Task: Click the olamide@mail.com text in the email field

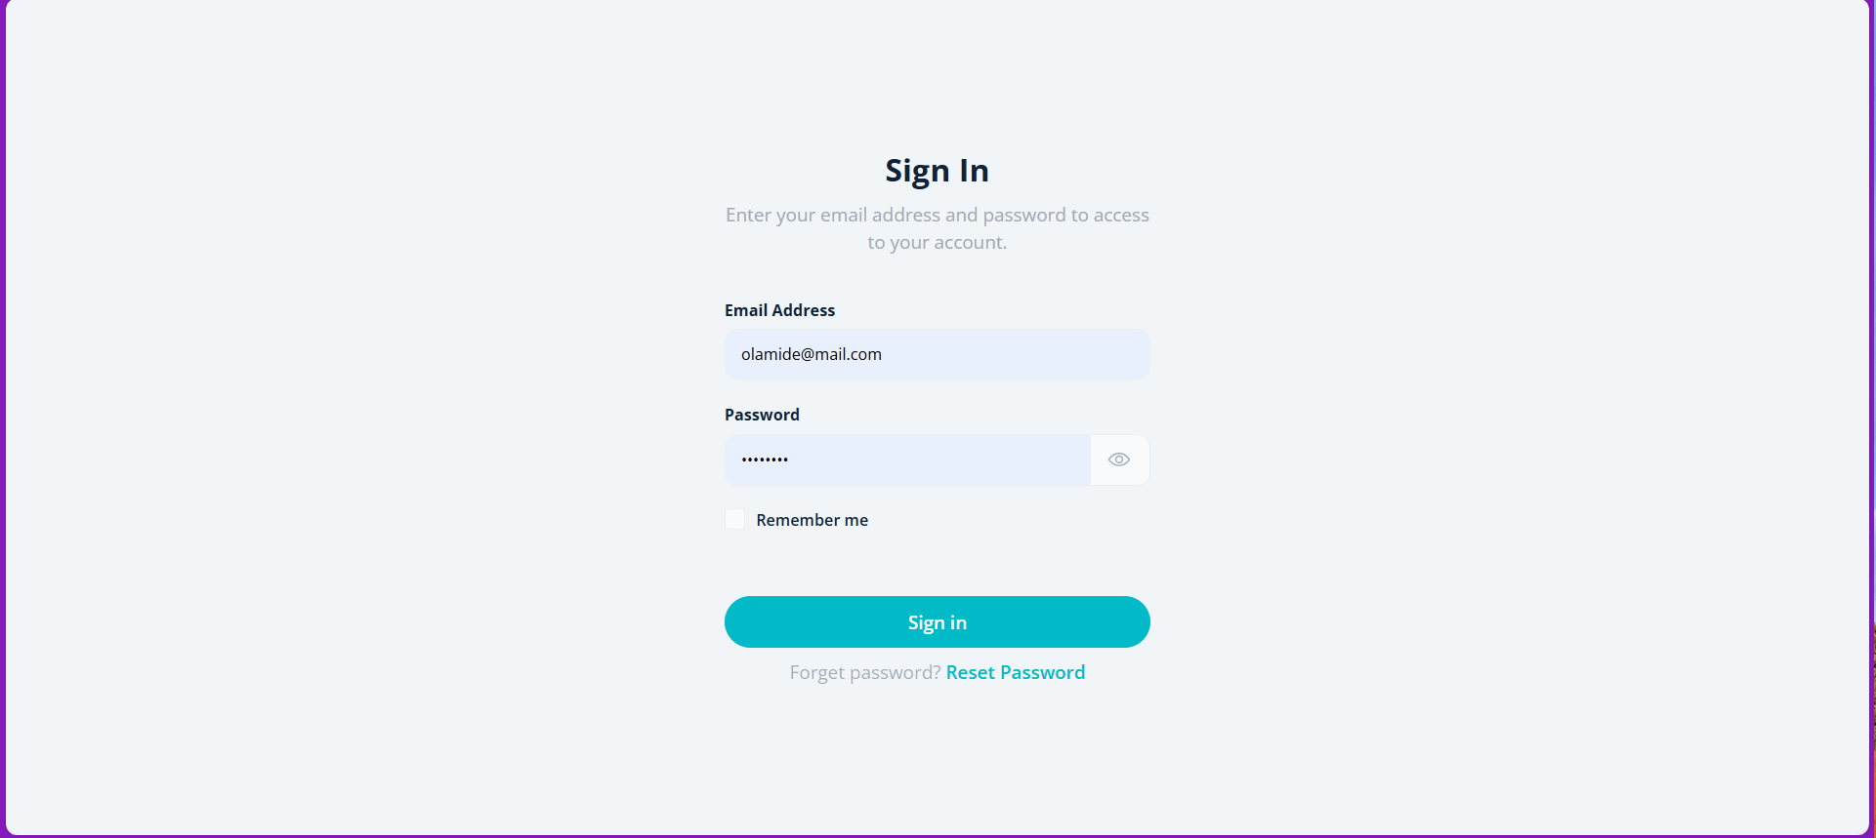Action: [x=811, y=354]
